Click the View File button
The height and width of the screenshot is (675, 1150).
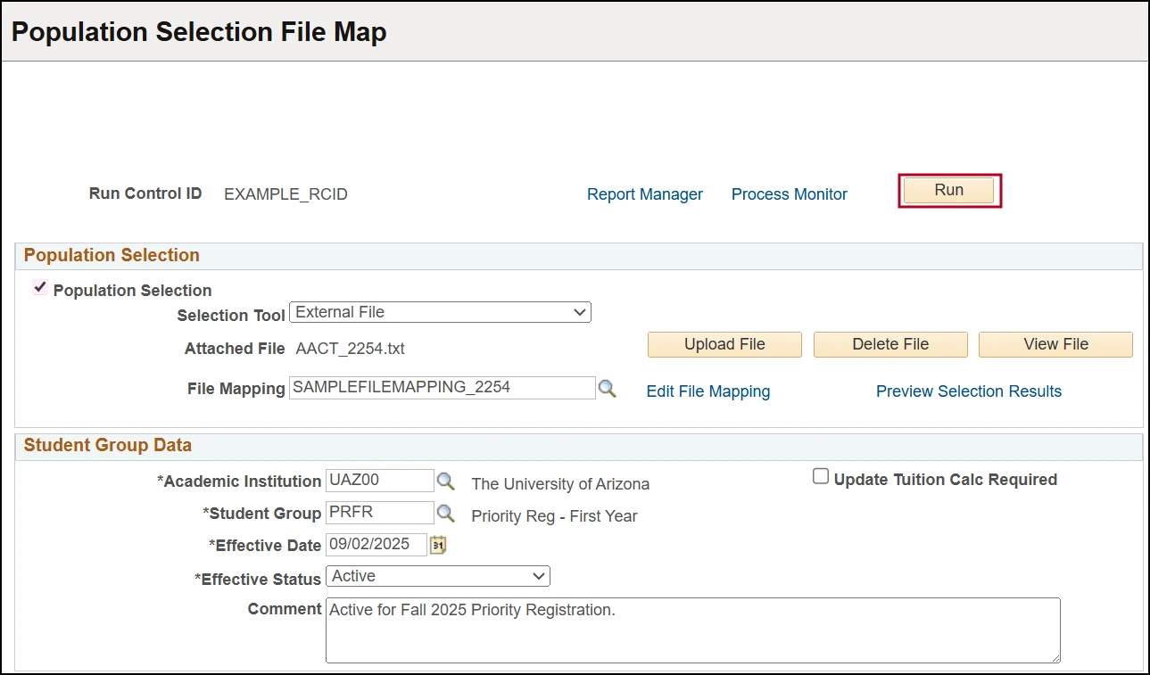tap(1055, 344)
